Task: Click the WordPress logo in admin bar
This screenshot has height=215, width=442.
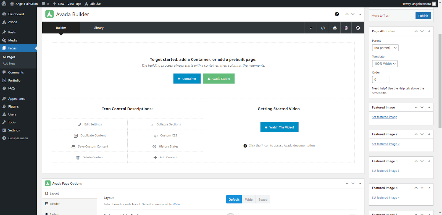Action: pos(4,4)
